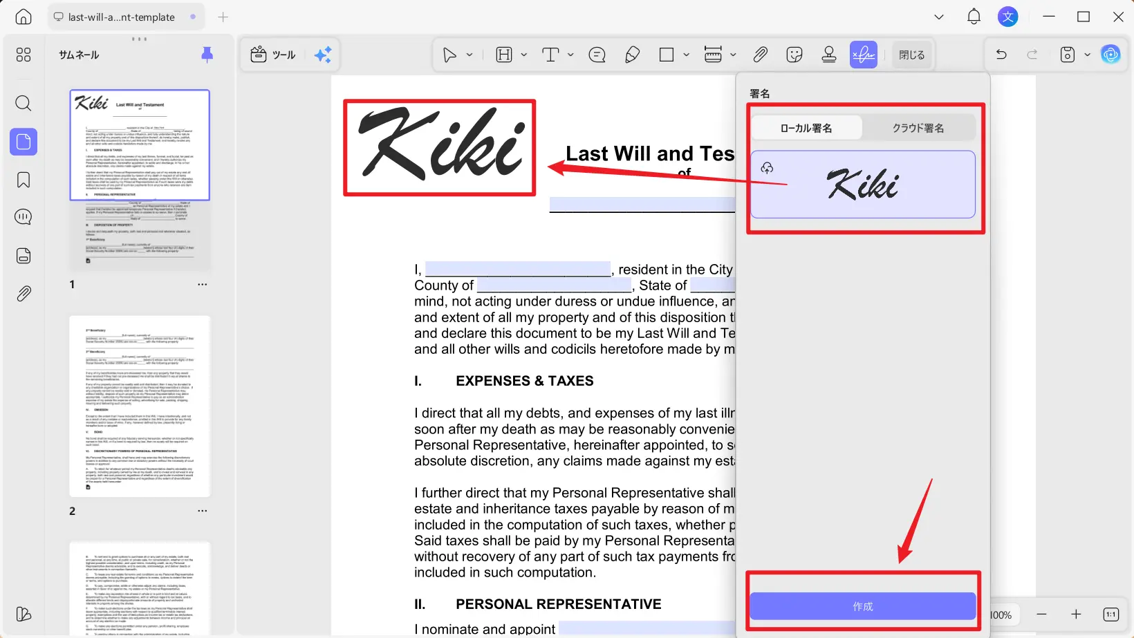
Task: Open the Text tool dropdown options
Action: click(x=570, y=54)
